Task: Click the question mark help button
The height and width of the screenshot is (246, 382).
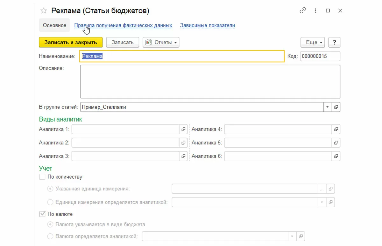Action: click(334, 42)
